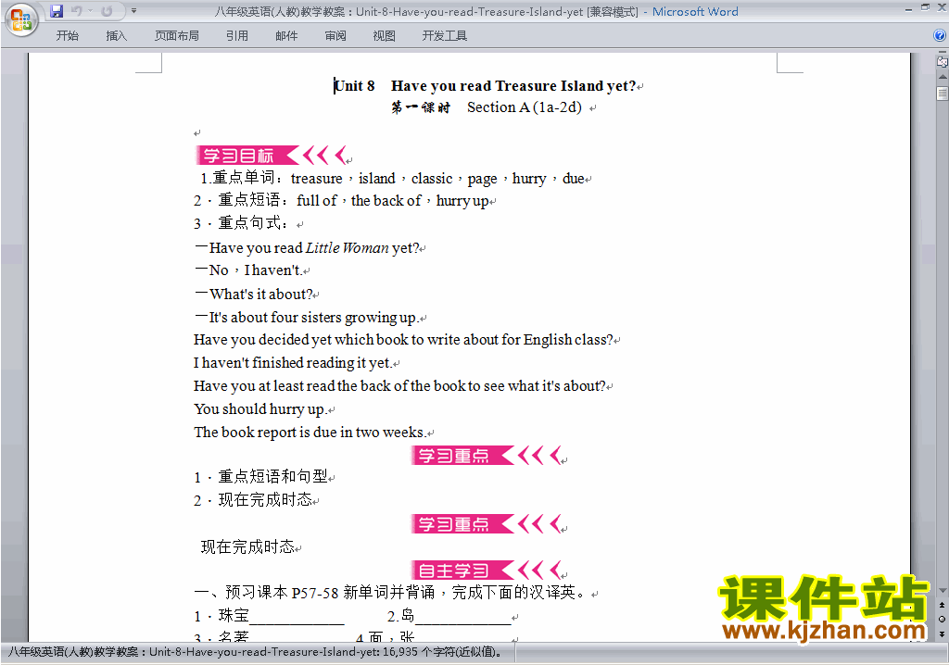The height and width of the screenshot is (665, 949).
Task: Select the 审阅 ribbon tab
Action: 335,36
